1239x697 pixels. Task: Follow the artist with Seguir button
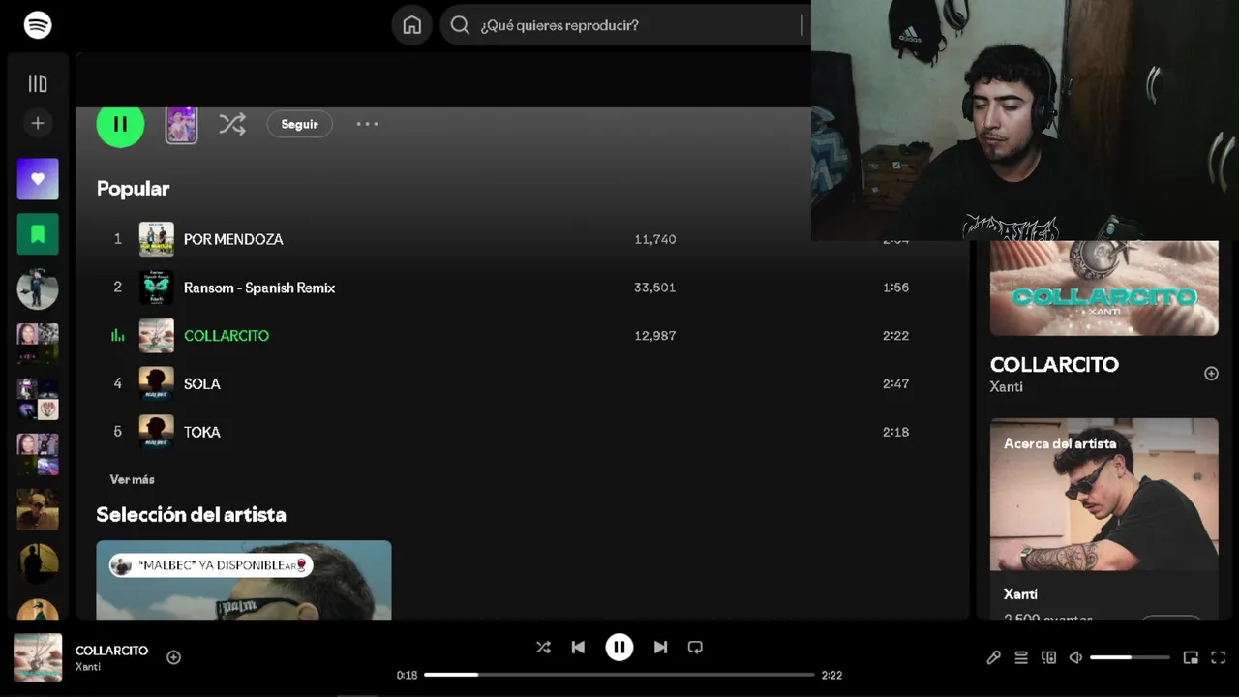tap(299, 124)
